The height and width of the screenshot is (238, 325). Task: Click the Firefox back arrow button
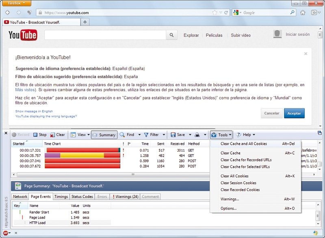pos(8,13)
